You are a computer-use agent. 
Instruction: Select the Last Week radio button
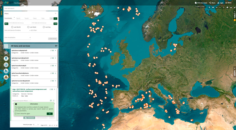pos(28,27)
